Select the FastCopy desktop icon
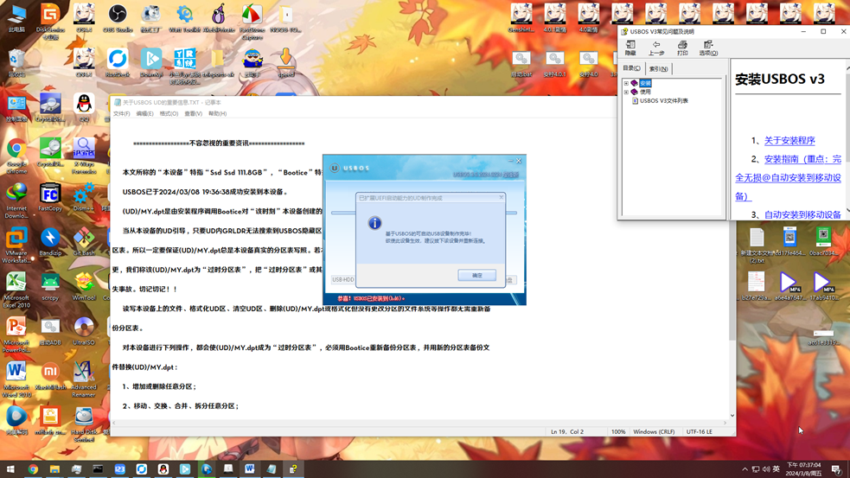The width and height of the screenshot is (850, 478). coord(50,195)
